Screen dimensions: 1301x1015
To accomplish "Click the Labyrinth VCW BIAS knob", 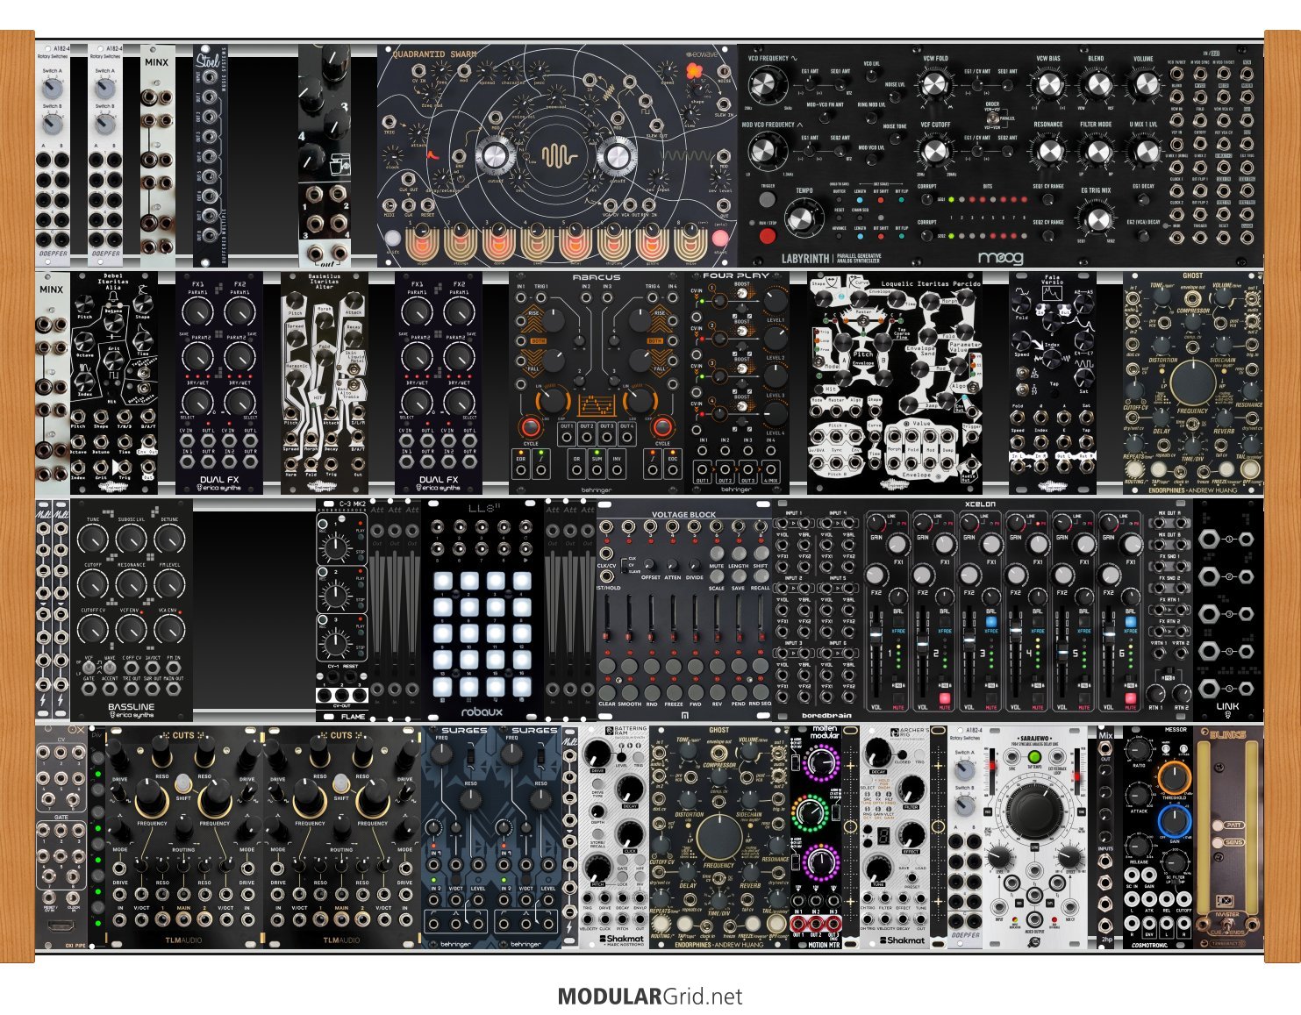I will coord(1048,84).
